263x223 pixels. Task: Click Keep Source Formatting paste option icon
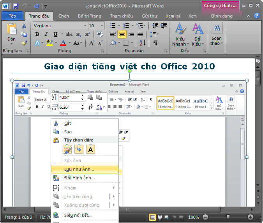67,149
